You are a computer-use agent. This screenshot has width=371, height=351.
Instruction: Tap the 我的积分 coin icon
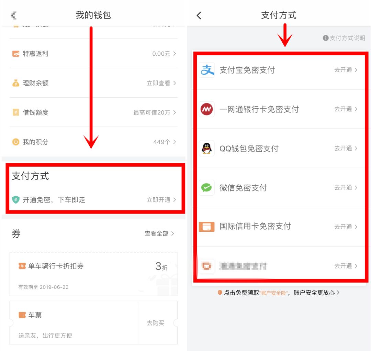click(x=16, y=142)
